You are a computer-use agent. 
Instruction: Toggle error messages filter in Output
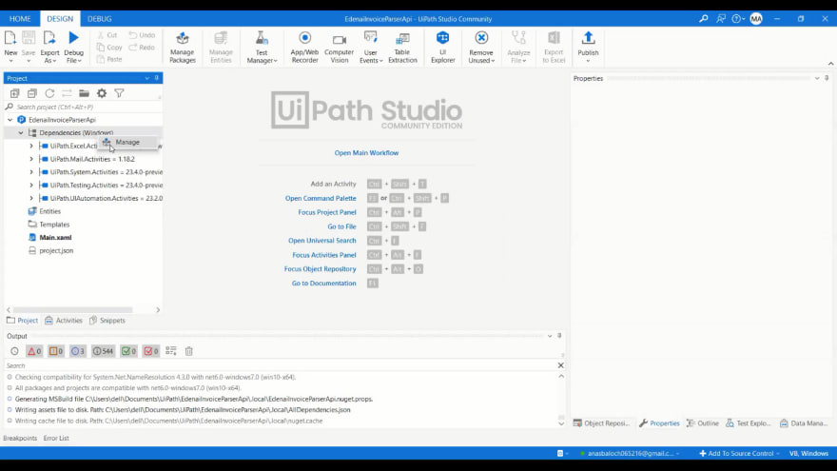point(34,351)
